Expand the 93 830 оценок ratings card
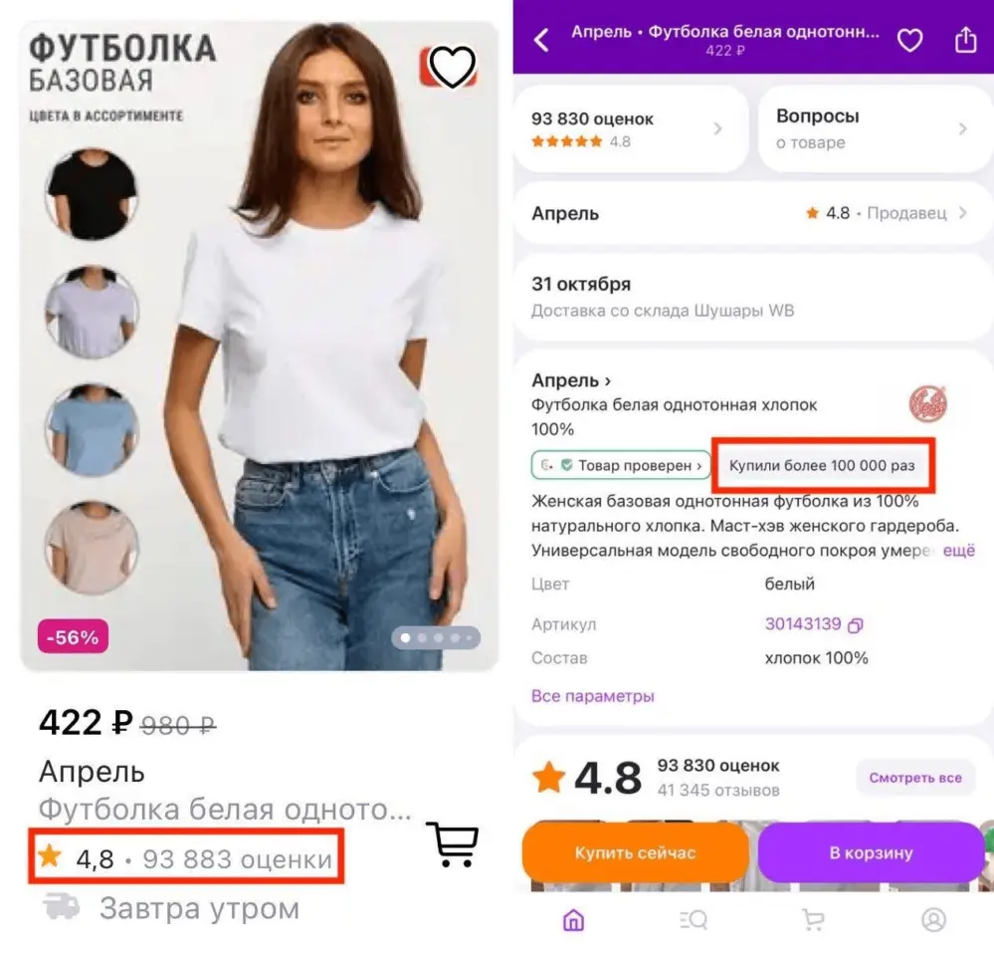 [x=629, y=128]
